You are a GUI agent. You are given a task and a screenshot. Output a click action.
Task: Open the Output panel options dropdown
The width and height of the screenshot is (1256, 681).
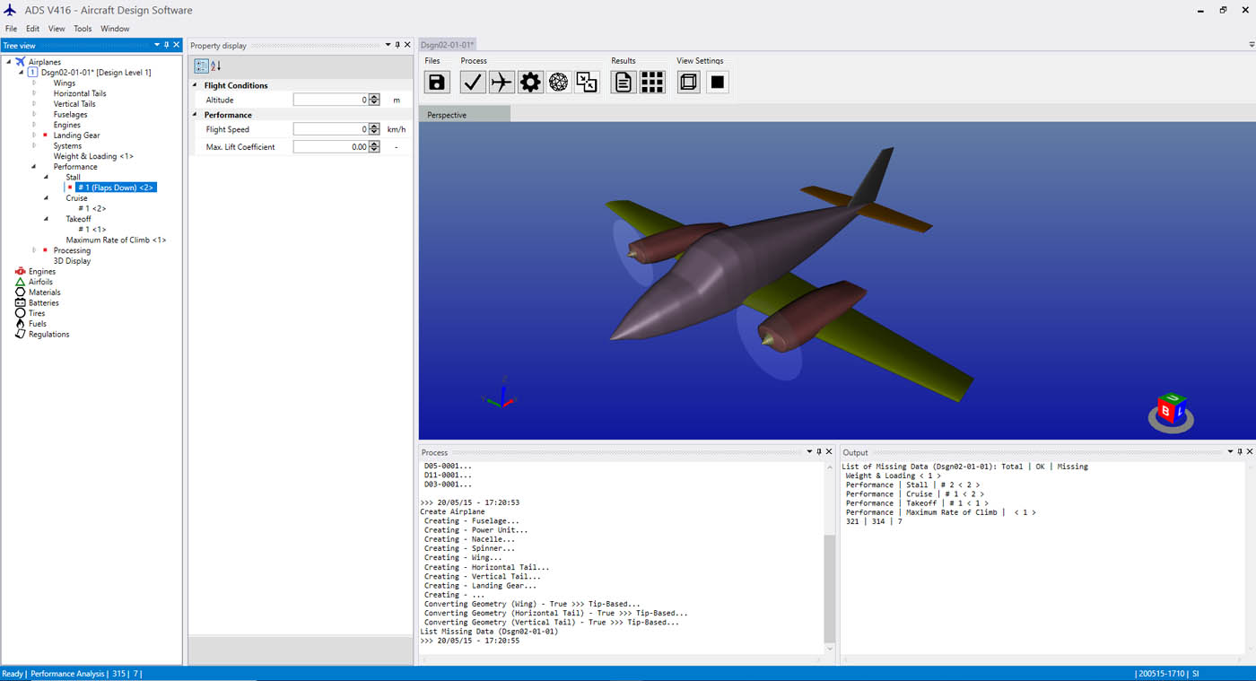coord(1230,452)
